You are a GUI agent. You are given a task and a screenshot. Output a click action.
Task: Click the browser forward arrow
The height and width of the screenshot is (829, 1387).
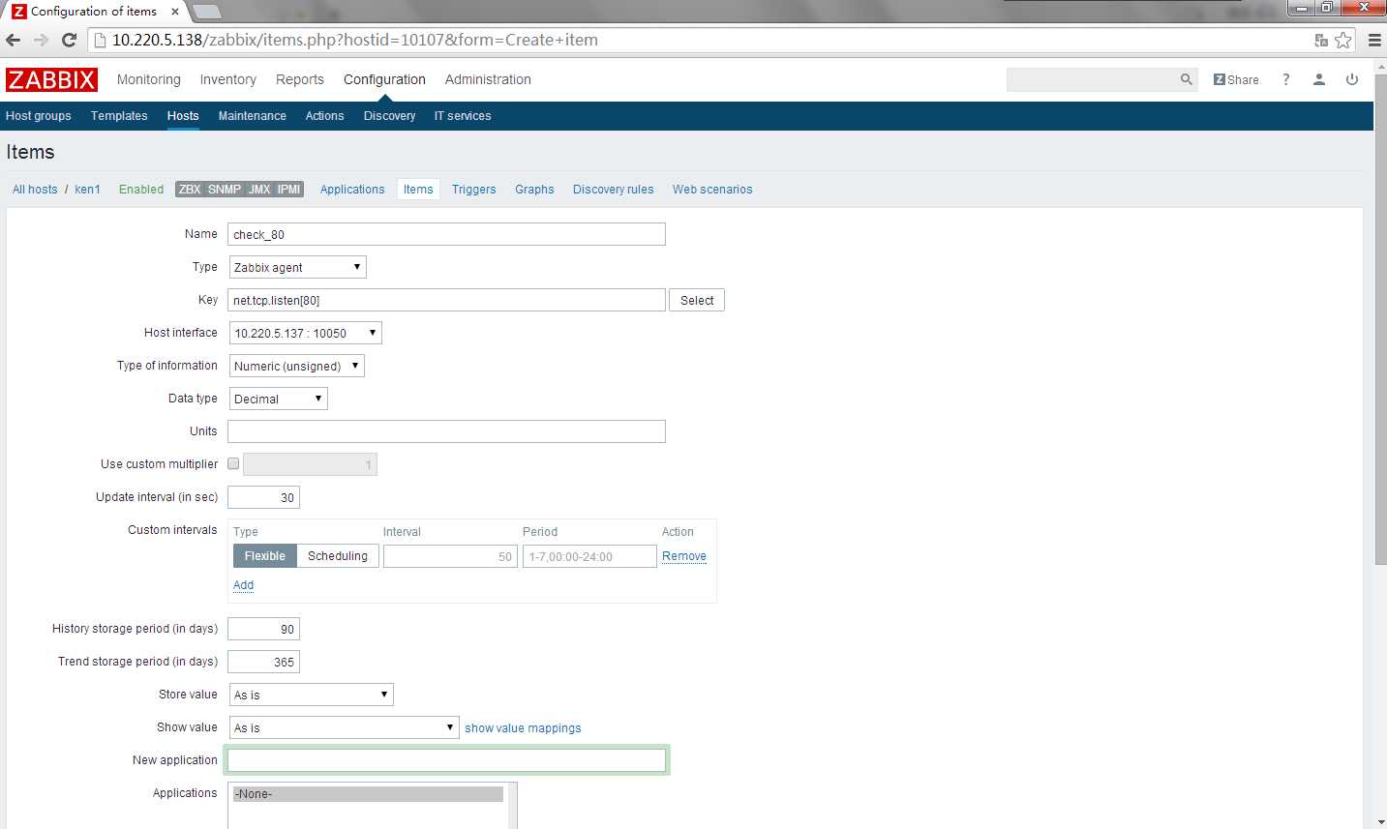point(41,40)
